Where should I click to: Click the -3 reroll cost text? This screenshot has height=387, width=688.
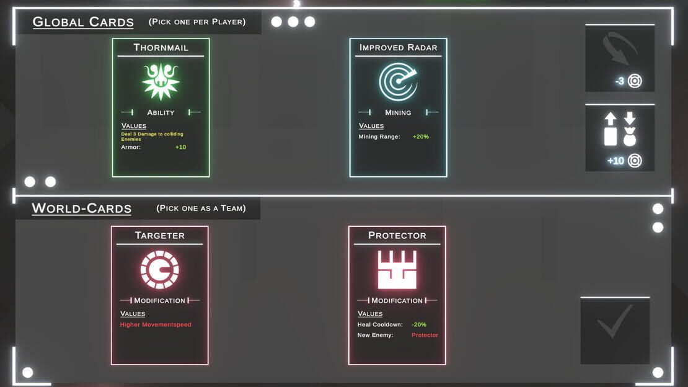click(620, 81)
